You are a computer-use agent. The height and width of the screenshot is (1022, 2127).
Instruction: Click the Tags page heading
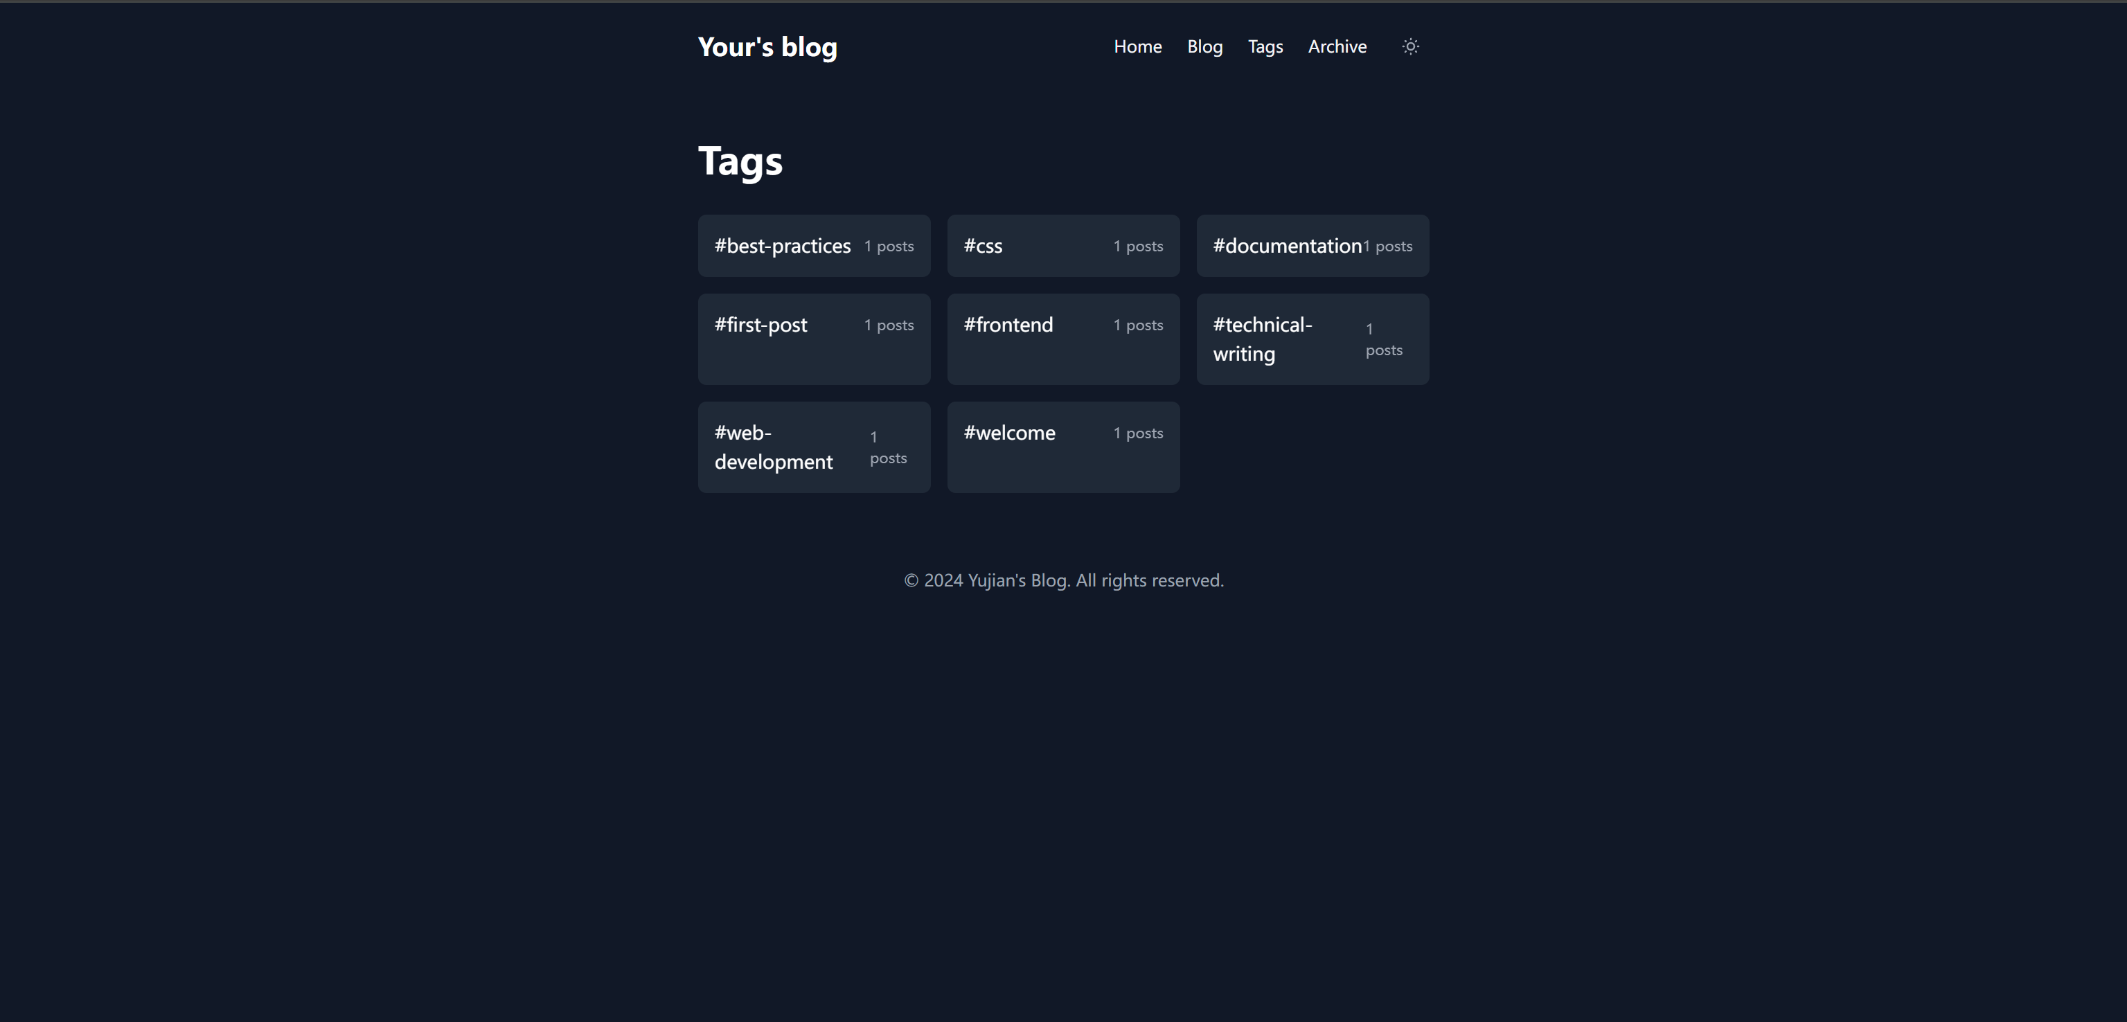click(740, 161)
